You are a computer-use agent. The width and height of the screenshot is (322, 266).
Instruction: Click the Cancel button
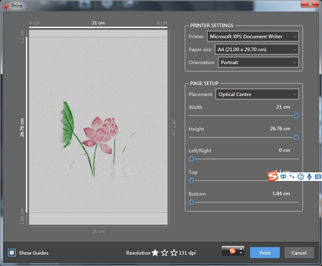[x=299, y=253]
